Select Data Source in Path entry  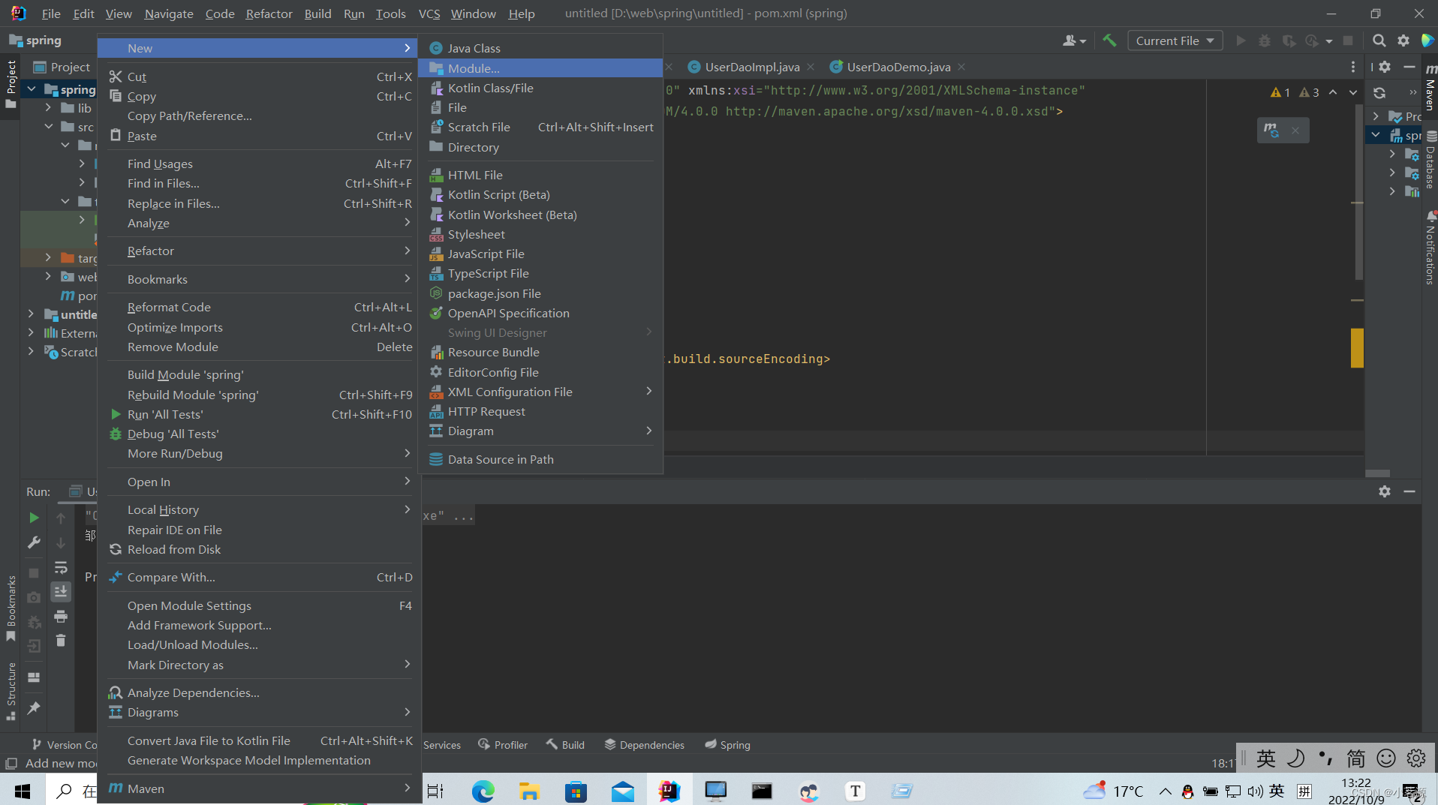pyautogui.click(x=540, y=459)
